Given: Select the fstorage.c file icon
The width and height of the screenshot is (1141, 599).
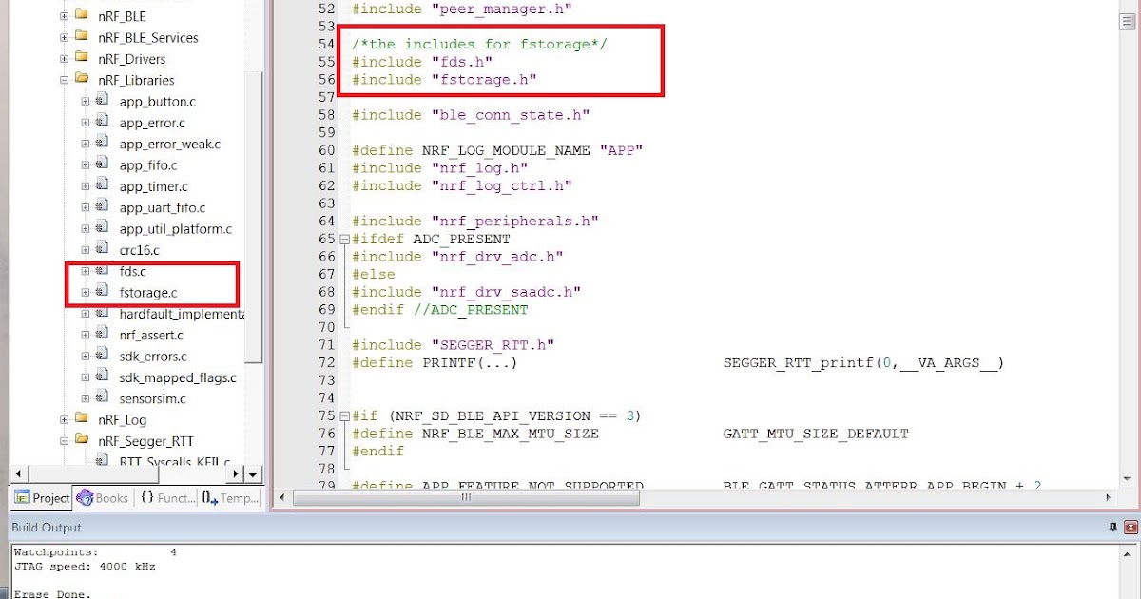Looking at the screenshot, I should [102, 291].
